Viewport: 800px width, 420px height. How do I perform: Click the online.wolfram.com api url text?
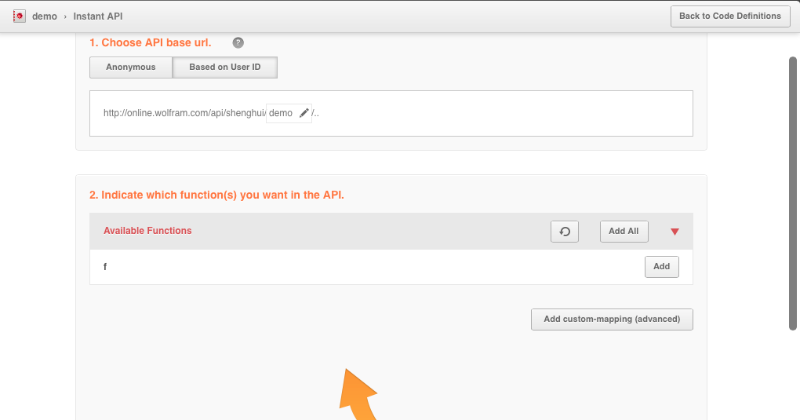(184, 113)
